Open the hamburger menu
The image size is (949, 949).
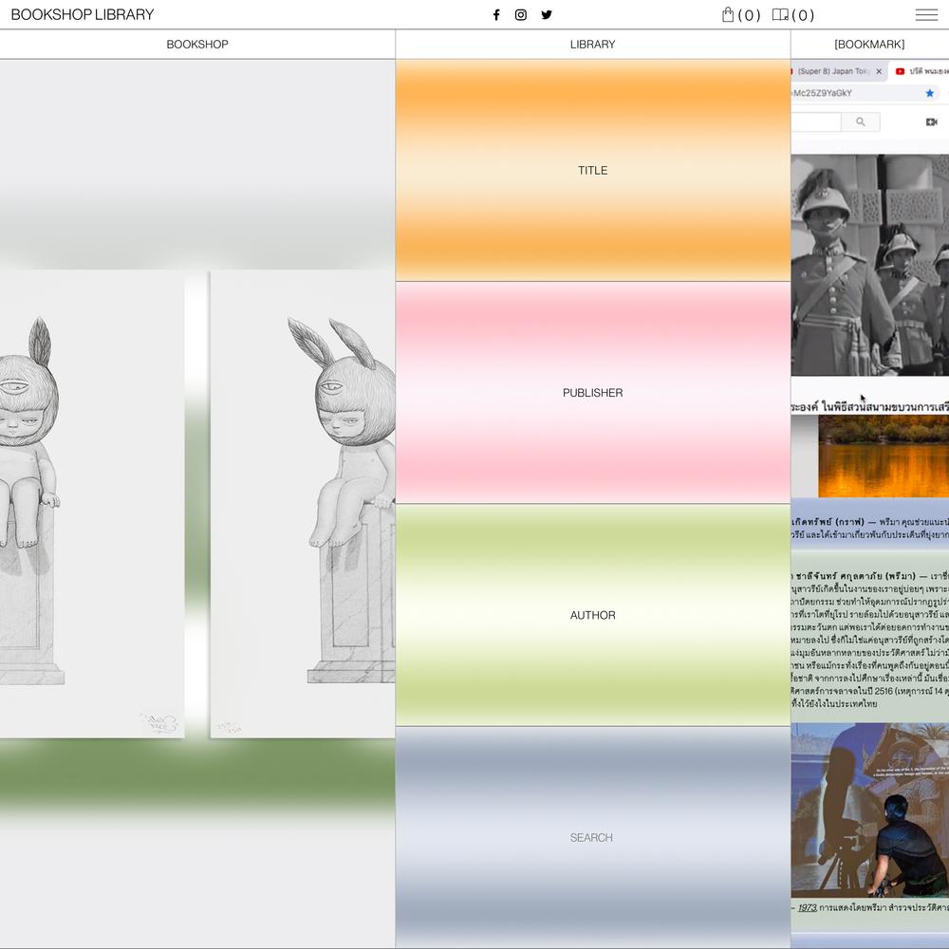click(926, 15)
